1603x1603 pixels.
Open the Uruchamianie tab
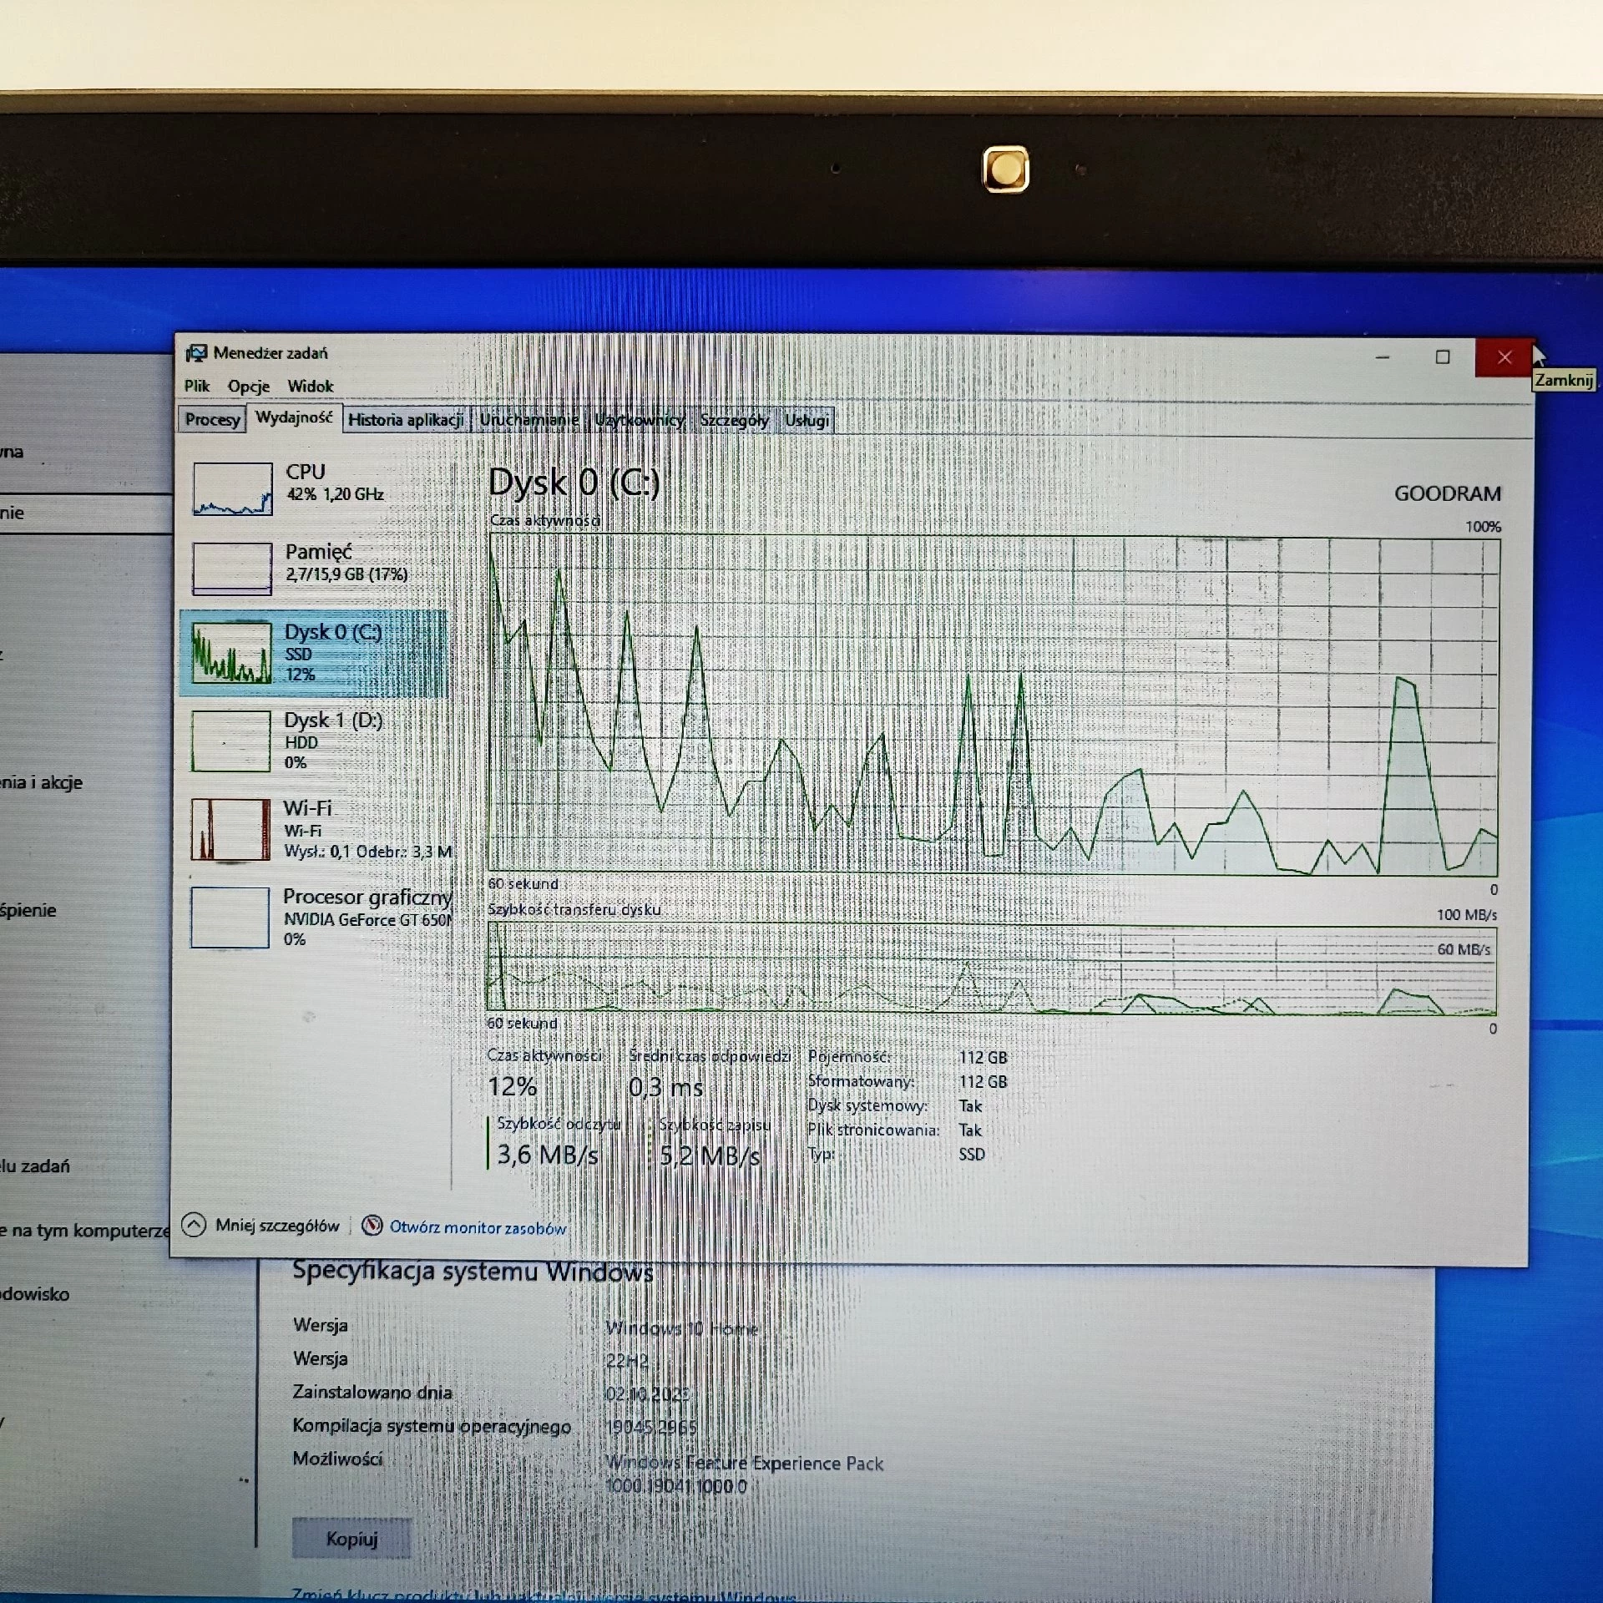pos(528,419)
